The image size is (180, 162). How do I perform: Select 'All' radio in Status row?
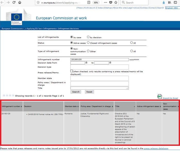pos(131,43)
